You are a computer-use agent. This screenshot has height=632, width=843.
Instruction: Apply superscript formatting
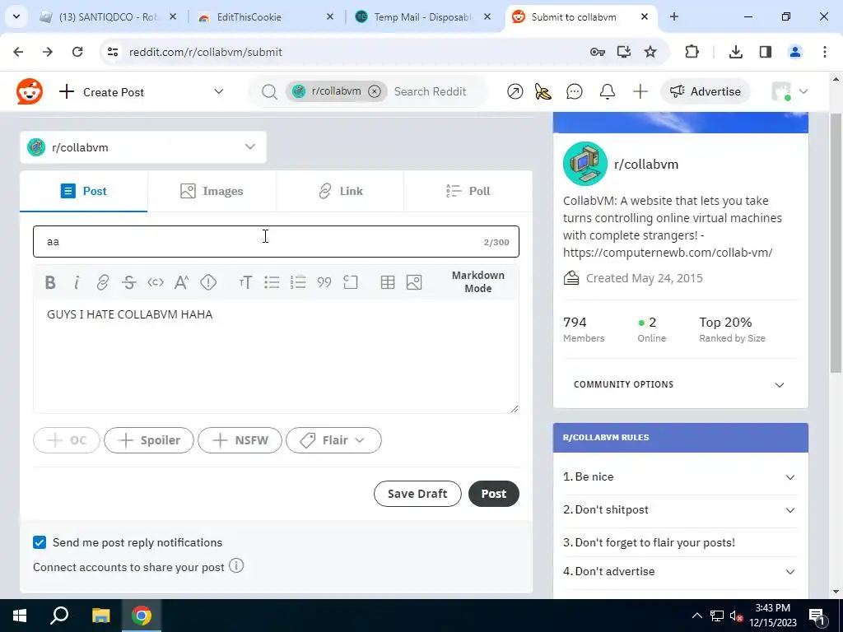coord(182,282)
